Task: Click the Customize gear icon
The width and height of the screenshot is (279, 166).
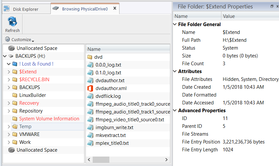Action: (8, 39)
